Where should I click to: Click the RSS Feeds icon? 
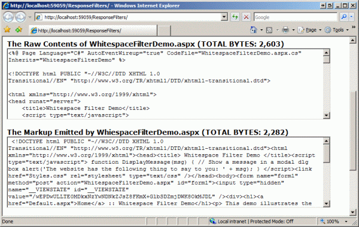pyautogui.click(x=269, y=30)
